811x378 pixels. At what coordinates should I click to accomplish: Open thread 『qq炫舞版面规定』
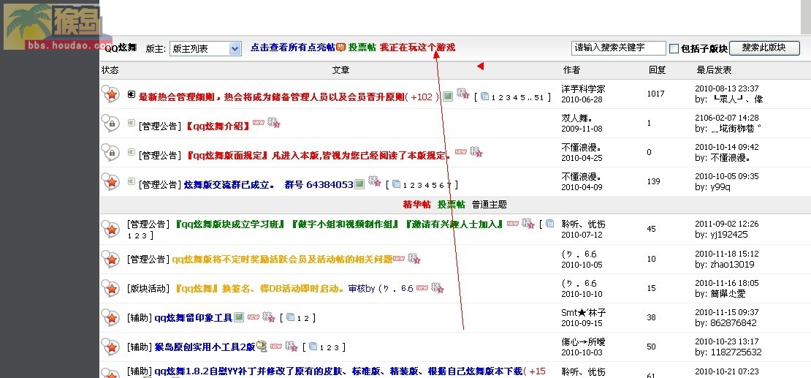[x=318, y=154]
